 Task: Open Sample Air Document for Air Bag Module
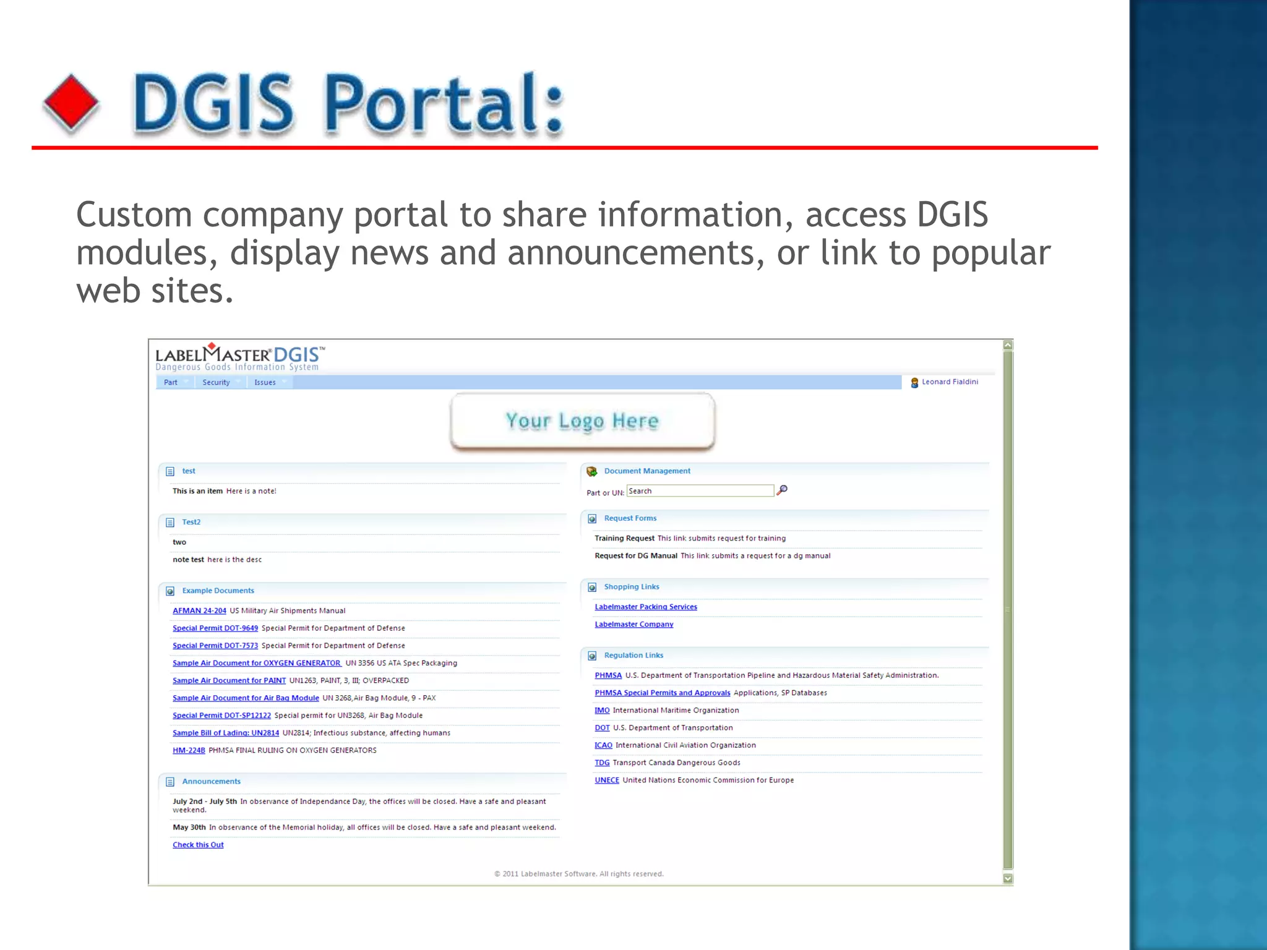tap(246, 698)
